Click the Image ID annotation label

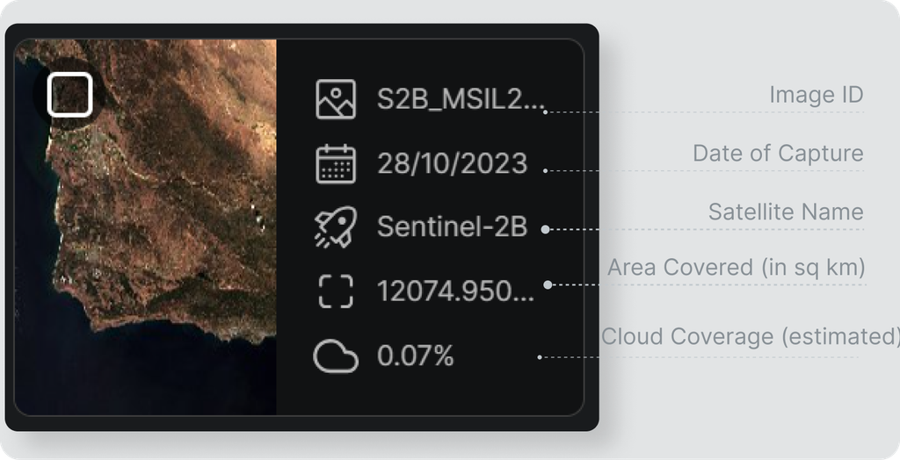817,95
